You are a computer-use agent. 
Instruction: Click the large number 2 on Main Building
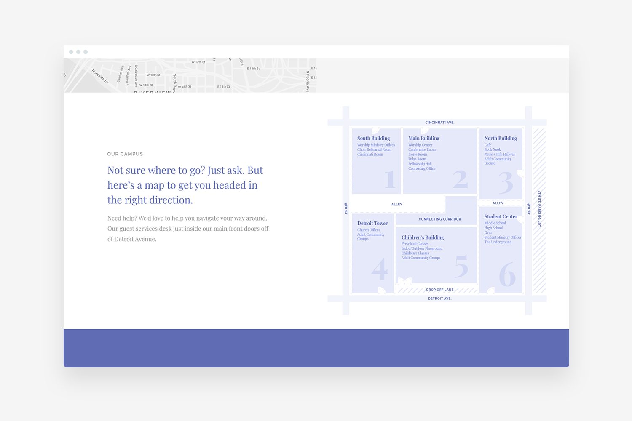coord(460,179)
